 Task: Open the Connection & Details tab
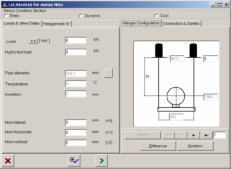(x=181, y=24)
